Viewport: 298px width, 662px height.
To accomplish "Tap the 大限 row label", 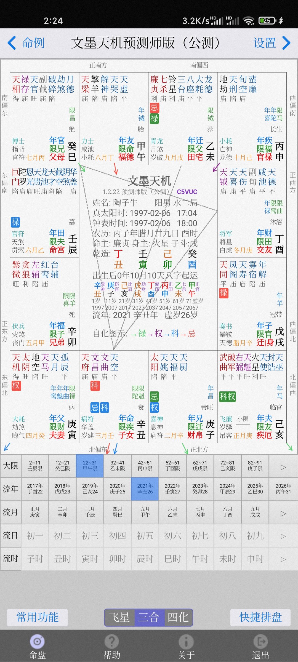I will pos(10,466).
